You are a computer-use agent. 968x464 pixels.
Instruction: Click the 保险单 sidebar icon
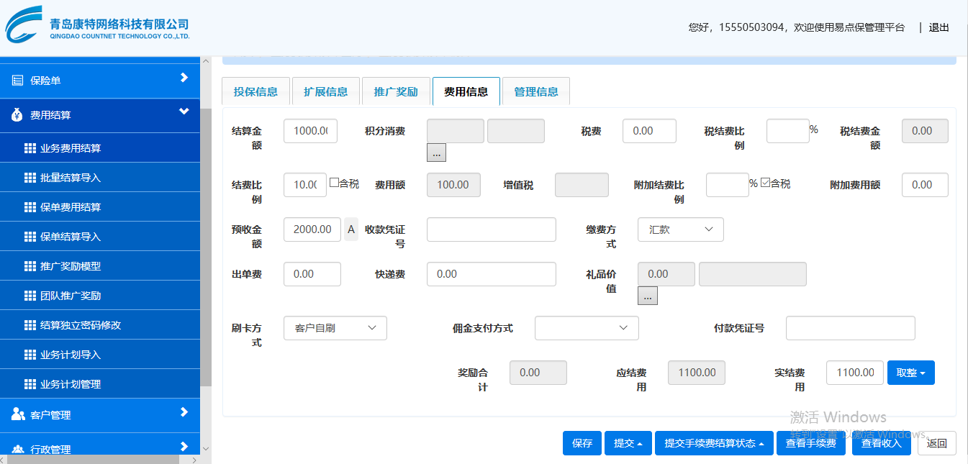pos(17,81)
